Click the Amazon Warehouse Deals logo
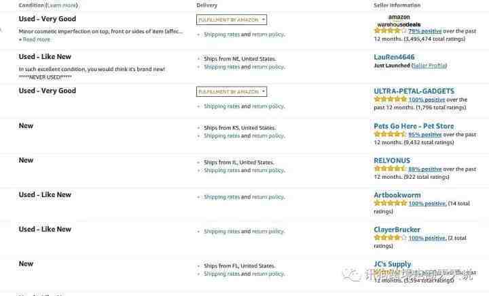This screenshot has height=296, width=489. tap(399, 20)
